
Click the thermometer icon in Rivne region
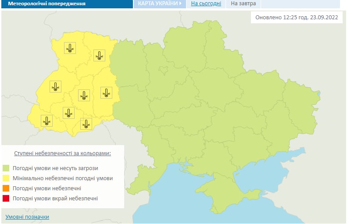coord(100,56)
